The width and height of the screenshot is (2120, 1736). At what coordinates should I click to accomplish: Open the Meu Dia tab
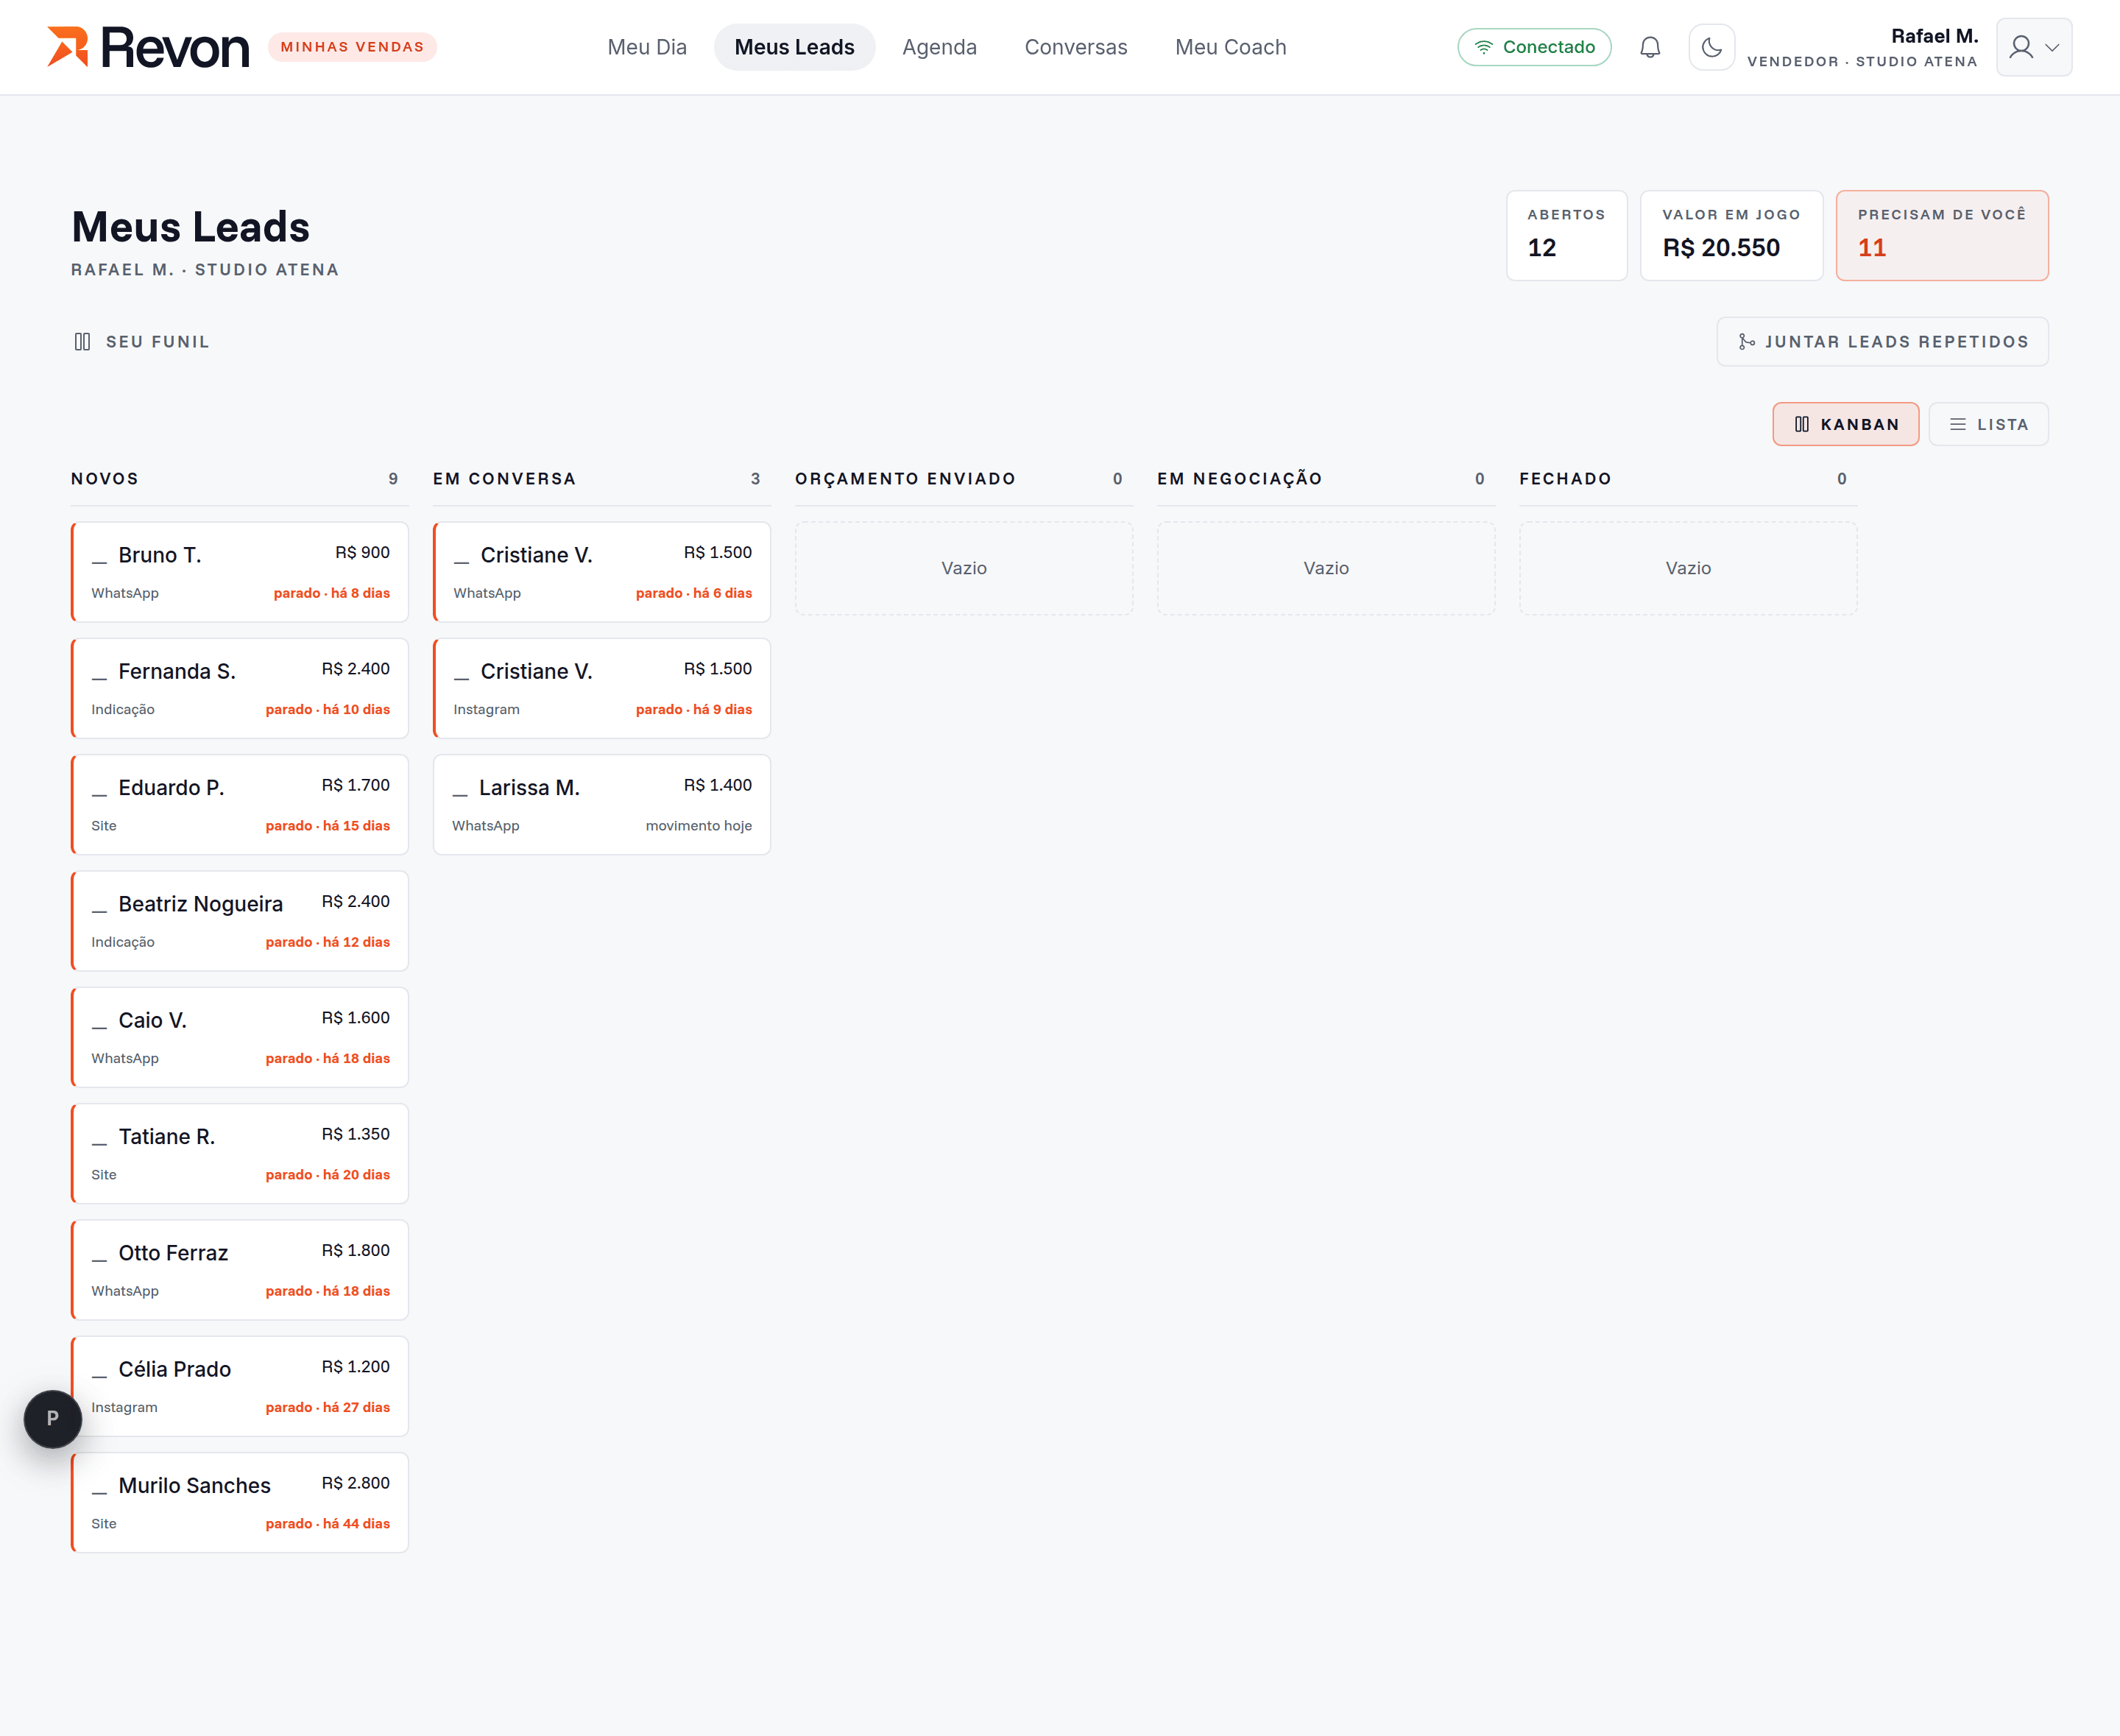click(647, 47)
